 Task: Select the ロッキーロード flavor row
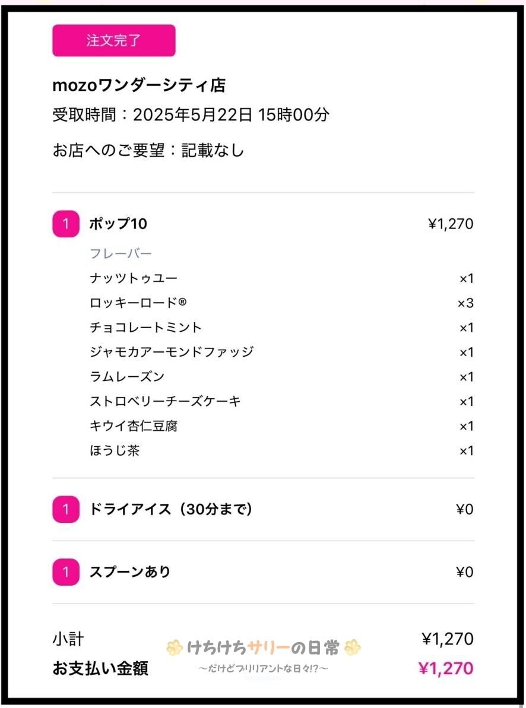(138, 303)
